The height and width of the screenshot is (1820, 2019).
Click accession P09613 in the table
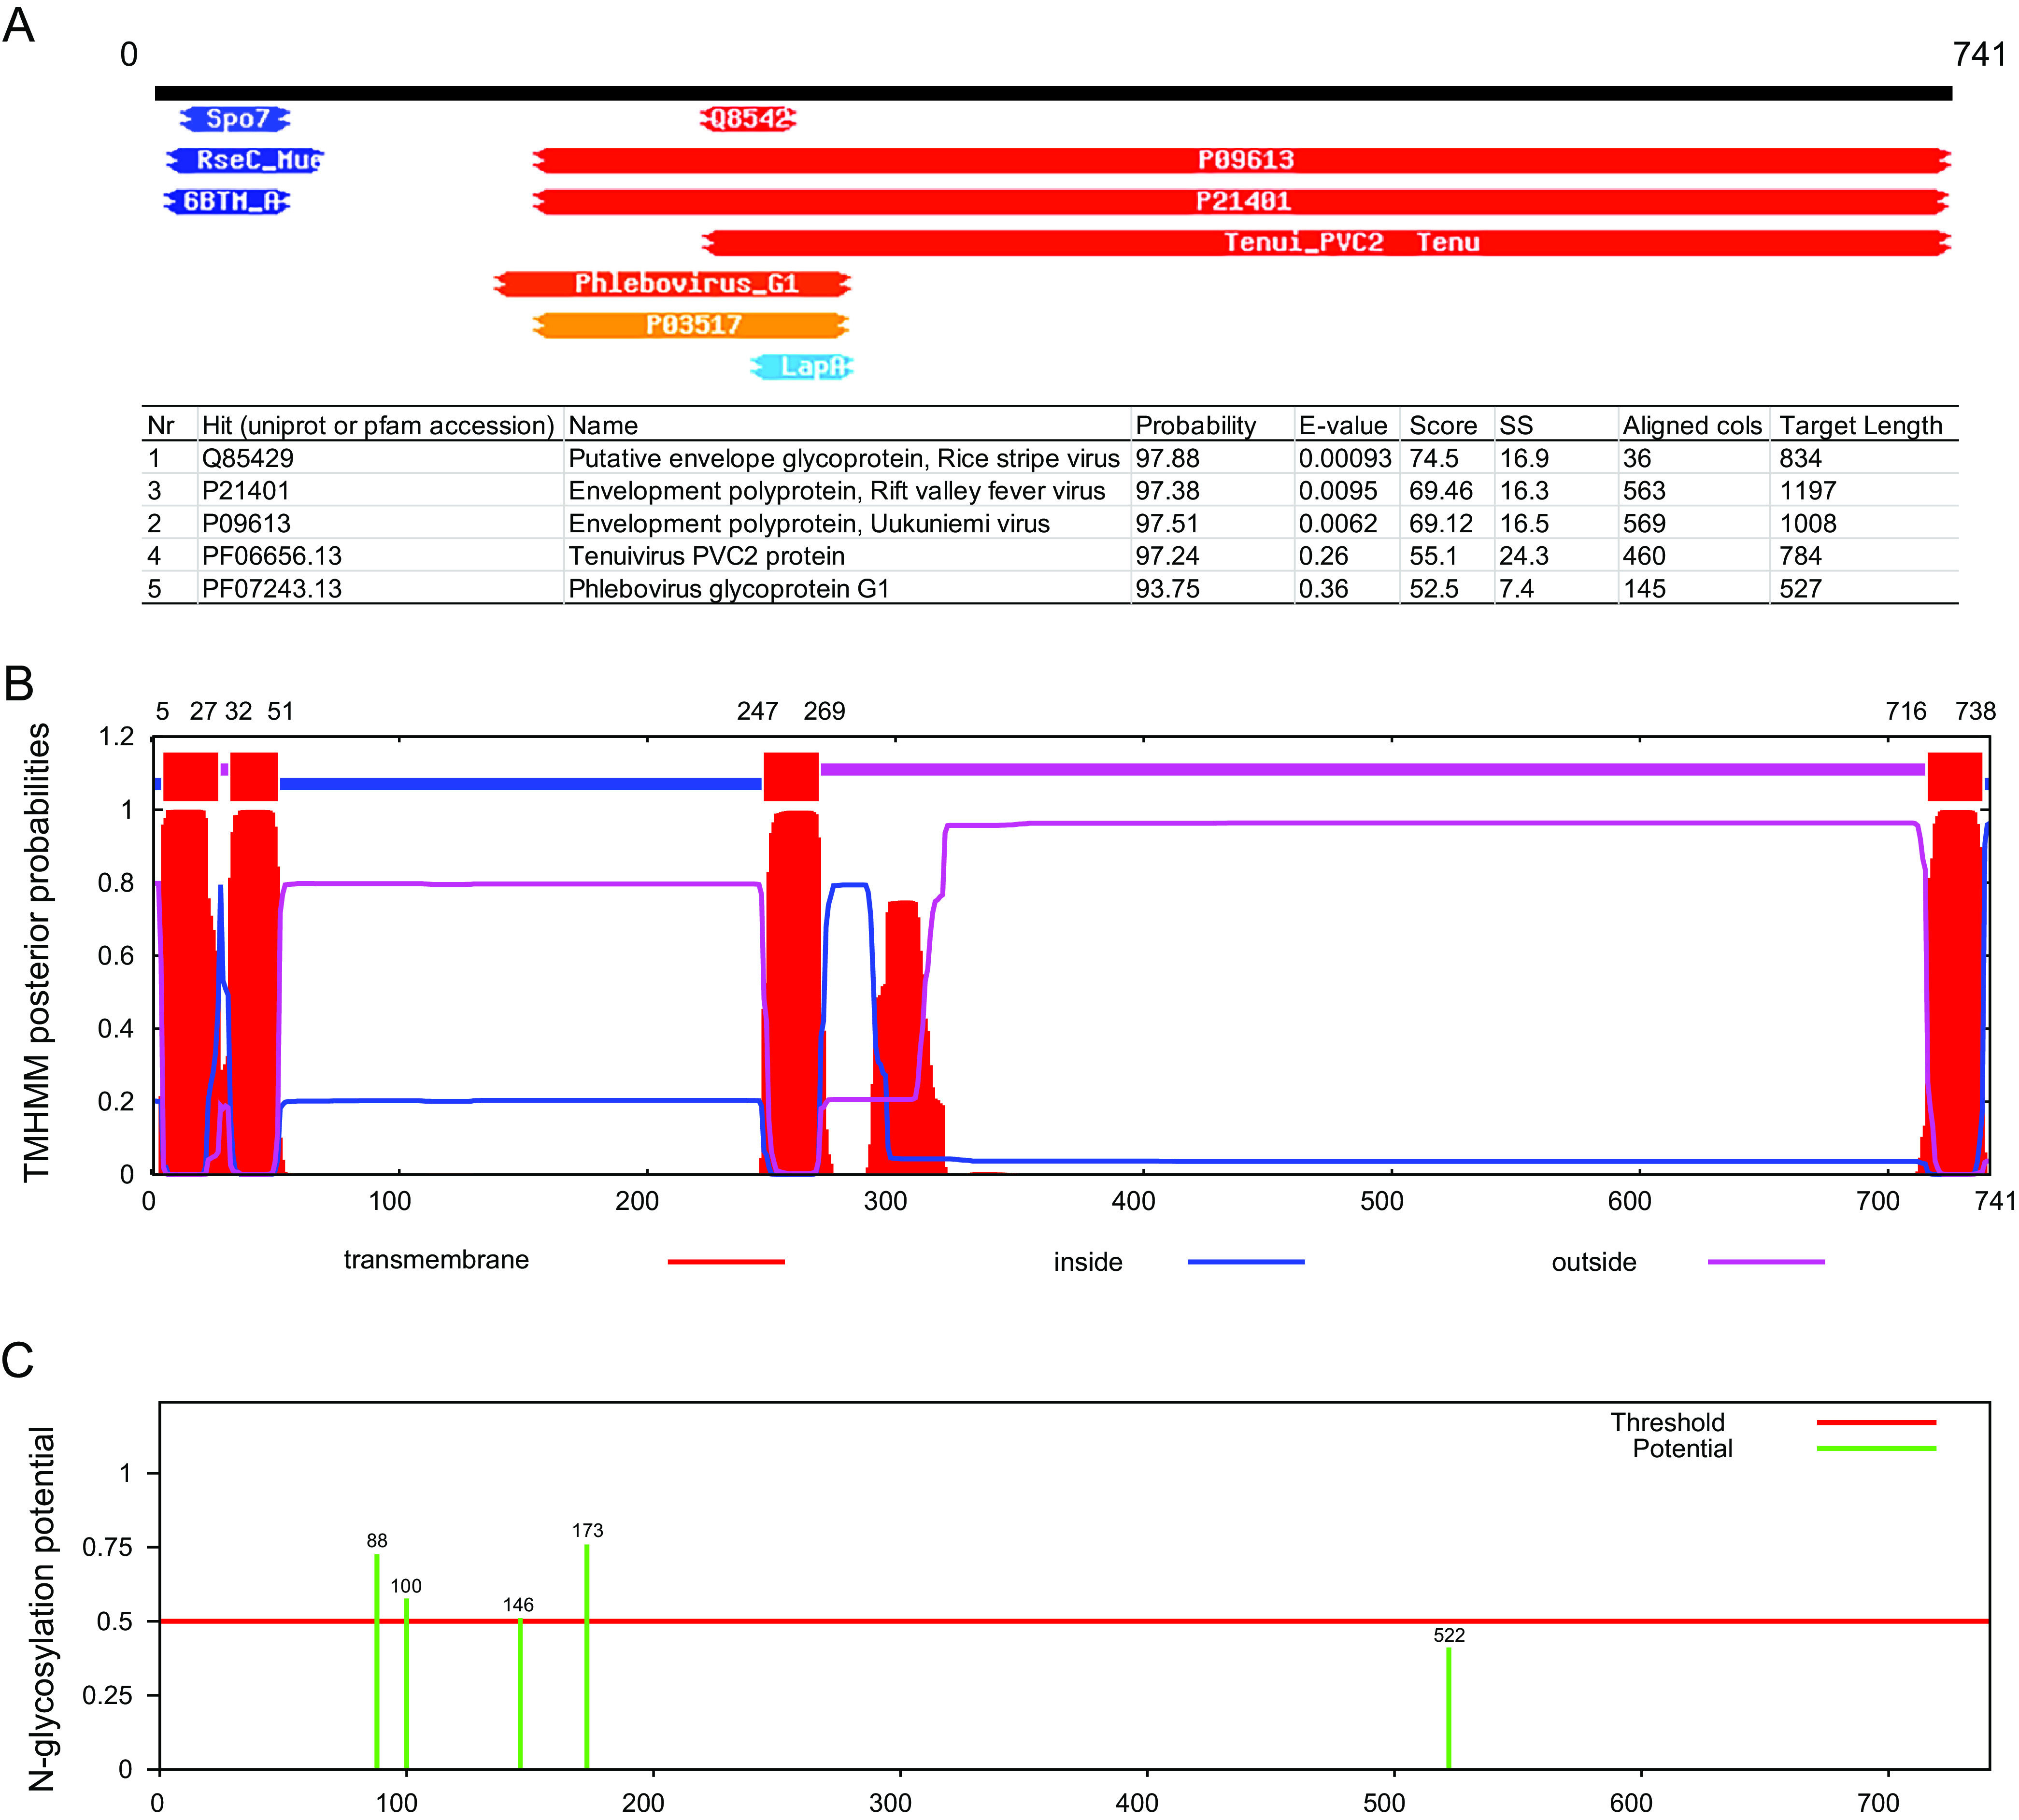[246, 523]
